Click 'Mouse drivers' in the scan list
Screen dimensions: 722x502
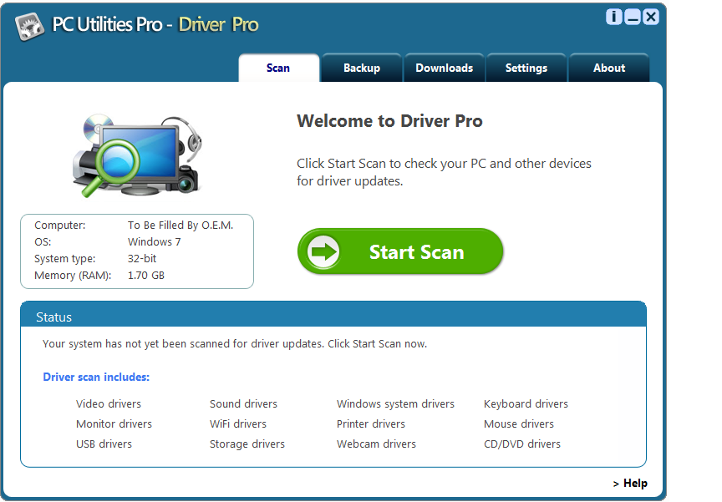519,423
